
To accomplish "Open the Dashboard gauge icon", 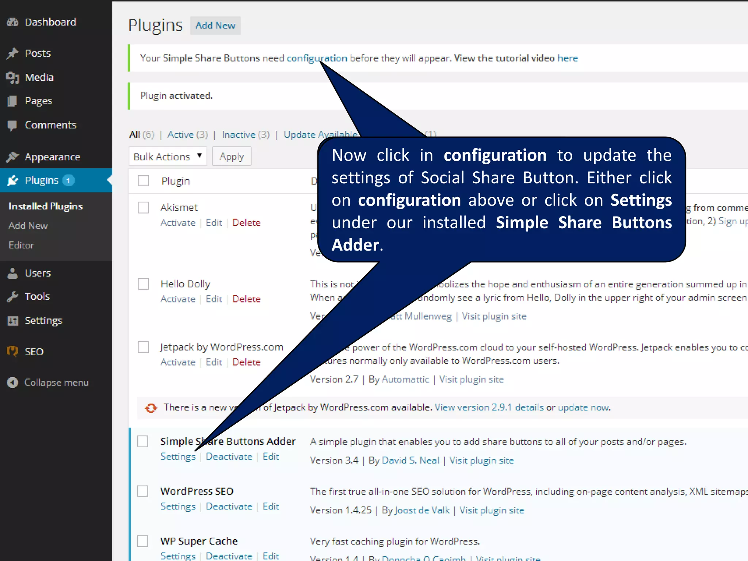I will click(x=12, y=22).
